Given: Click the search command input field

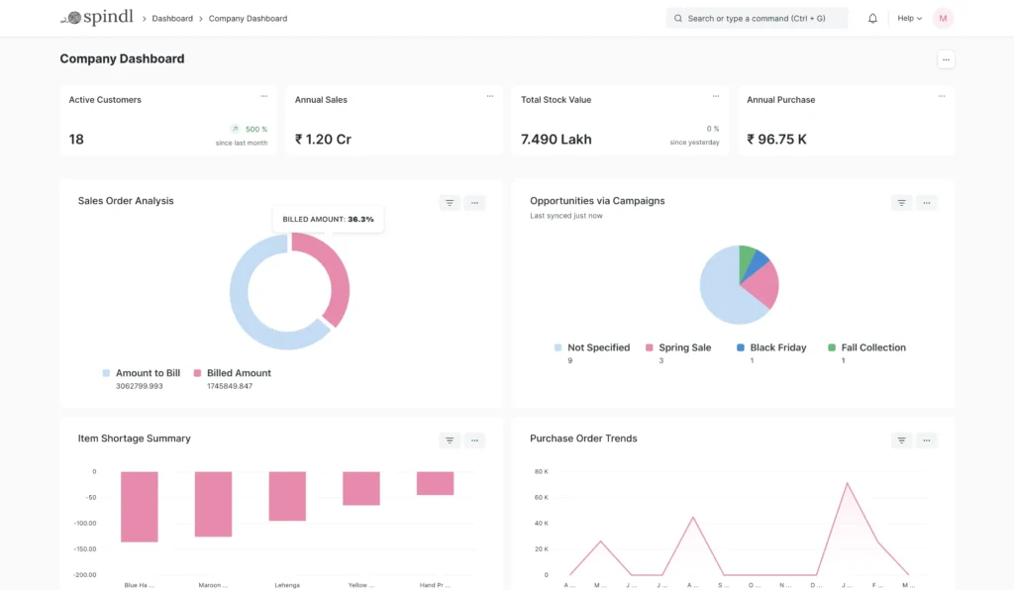Looking at the screenshot, I should click(757, 18).
